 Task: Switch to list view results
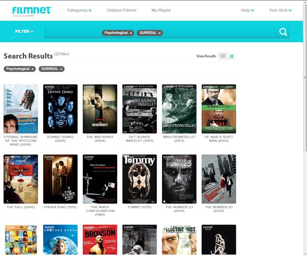(231, 56)
